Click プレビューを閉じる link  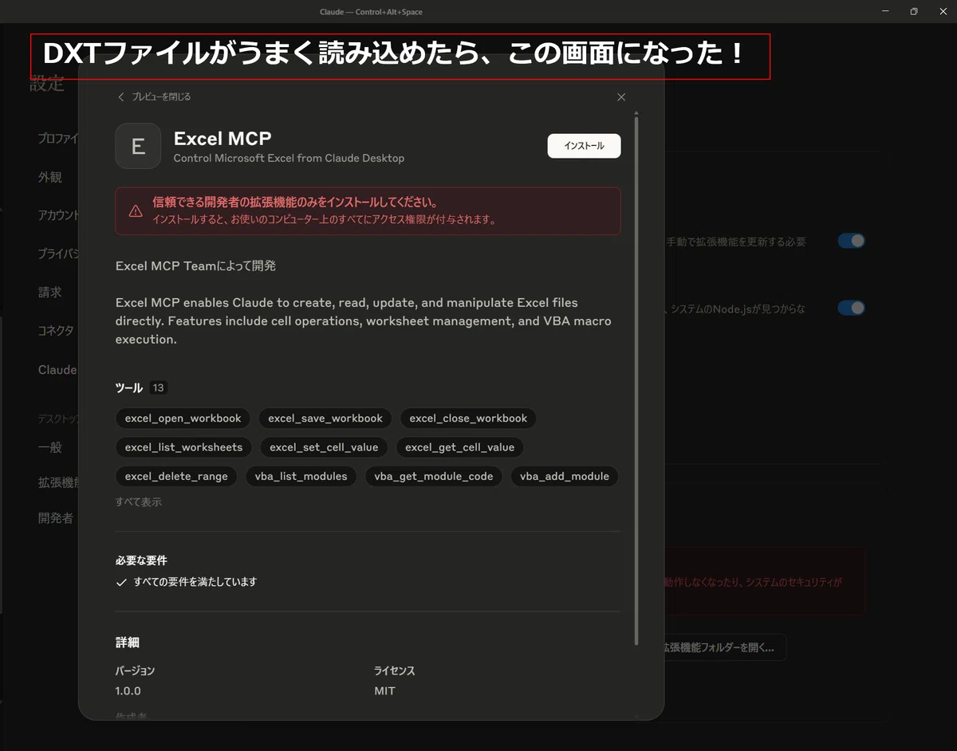click(x=161, y=96)
